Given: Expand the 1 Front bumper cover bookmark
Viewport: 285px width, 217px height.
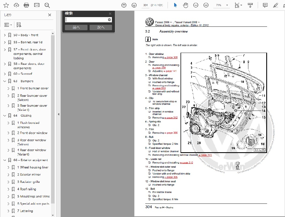Looking at the screenshot, I should click(8, 89).
